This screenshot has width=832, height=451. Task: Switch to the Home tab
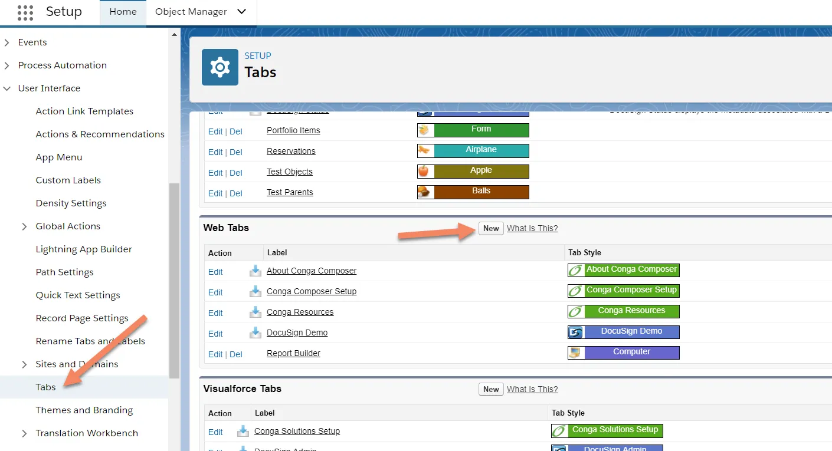[123, 12]
